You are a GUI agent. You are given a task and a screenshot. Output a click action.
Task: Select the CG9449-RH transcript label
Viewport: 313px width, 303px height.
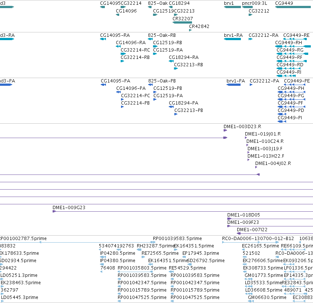(288, 43)
